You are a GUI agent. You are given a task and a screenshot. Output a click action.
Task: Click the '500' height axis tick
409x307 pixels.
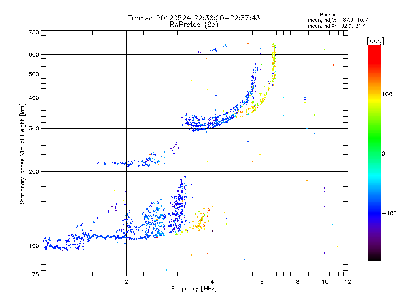tap(34, 74)
